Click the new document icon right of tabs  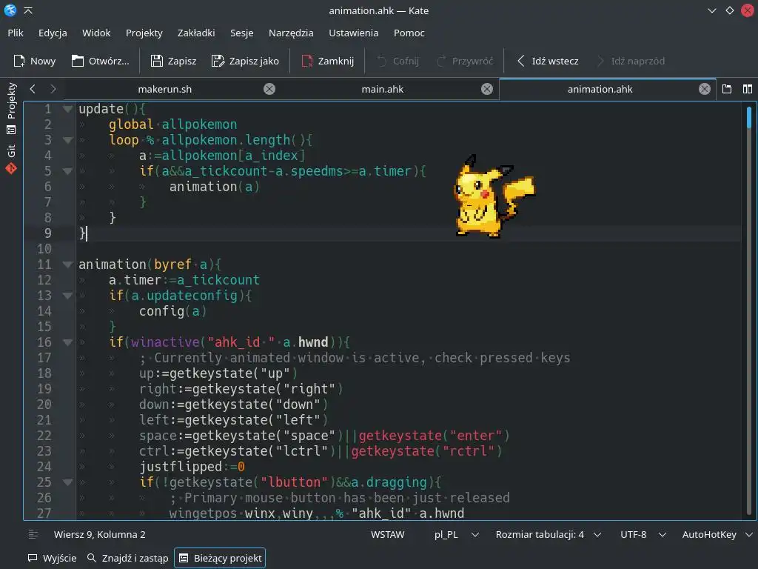tap(727, 89)
